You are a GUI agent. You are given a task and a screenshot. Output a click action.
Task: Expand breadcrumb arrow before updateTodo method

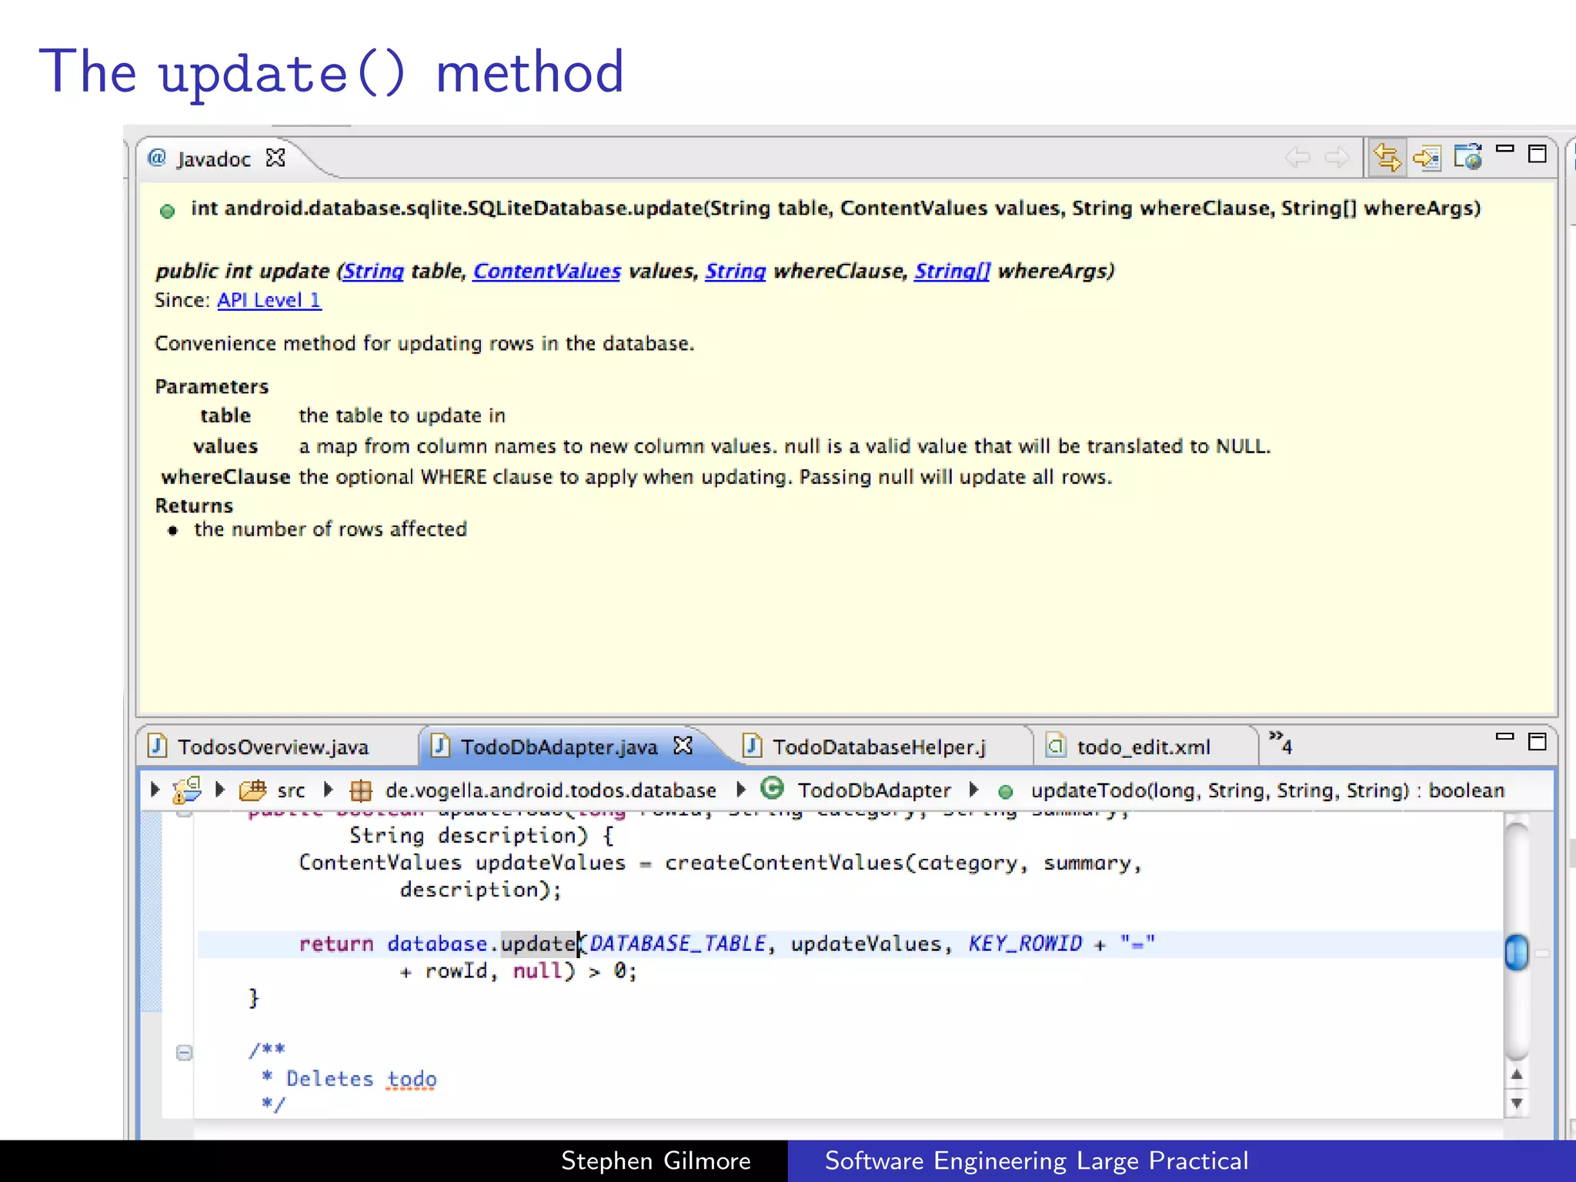[x=973, y=790]
